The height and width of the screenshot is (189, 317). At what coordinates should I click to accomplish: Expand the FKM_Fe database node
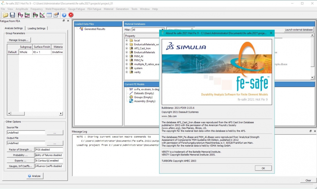coord(126,60)
